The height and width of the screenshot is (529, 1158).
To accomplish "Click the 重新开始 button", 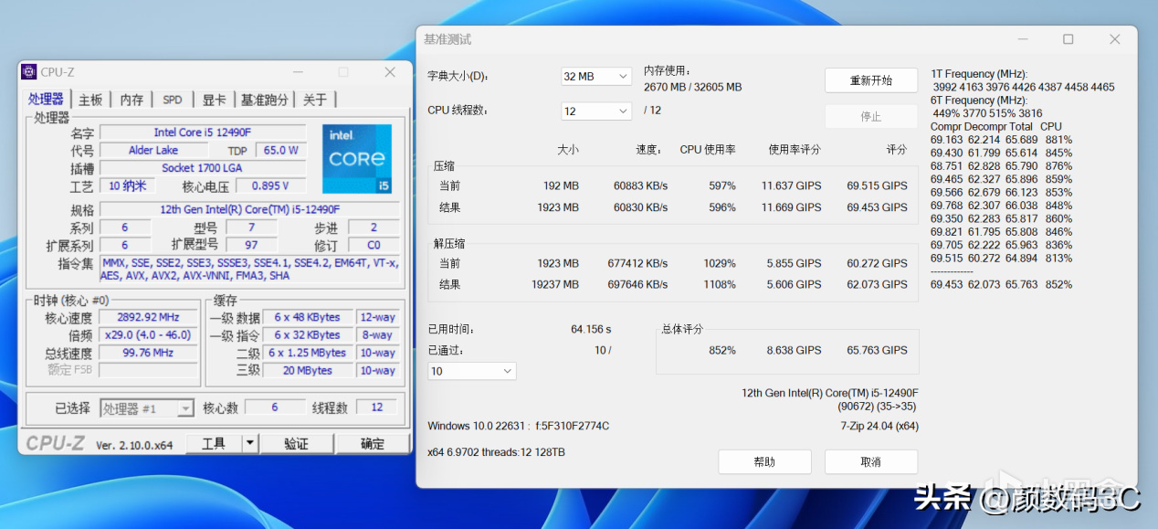I will (871, 80).
